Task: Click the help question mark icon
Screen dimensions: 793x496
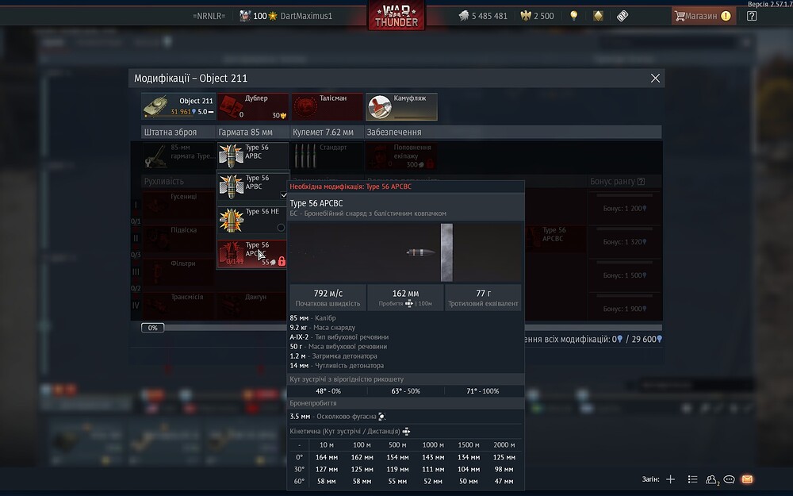Action: 752,16
